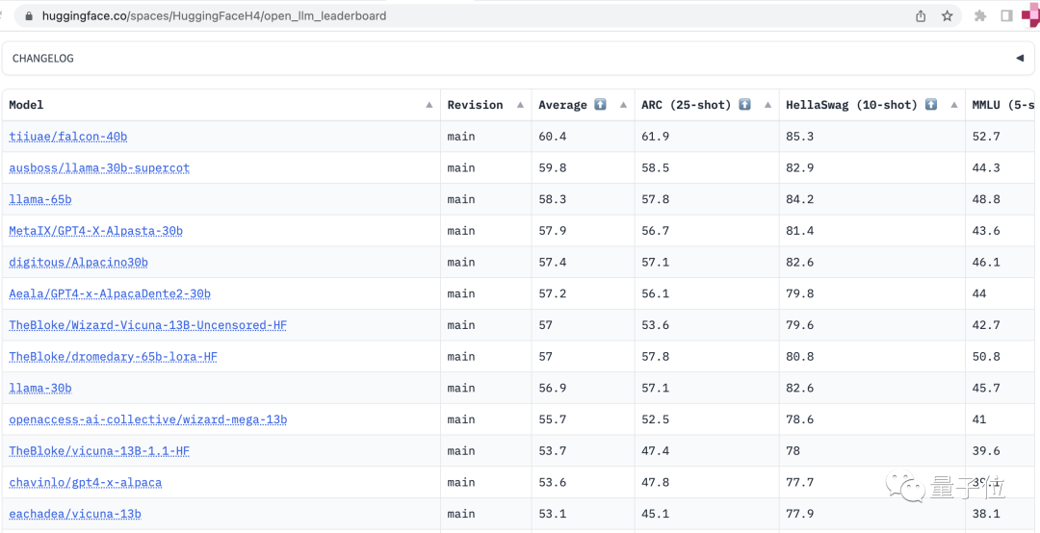Select falcon-40b ARC score 61.9
Image resolution: width=1040 pixels, height=533 pixels.
click(x=656, y=137)
